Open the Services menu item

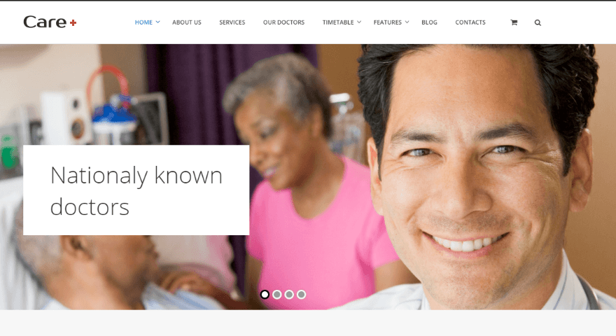[x=232, y=22]
